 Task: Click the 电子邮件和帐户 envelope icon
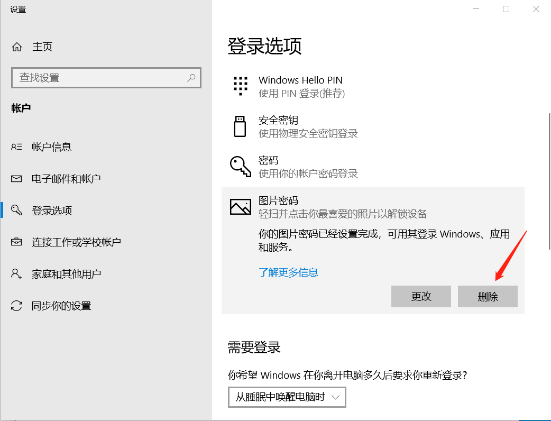(x=16, y=179)
